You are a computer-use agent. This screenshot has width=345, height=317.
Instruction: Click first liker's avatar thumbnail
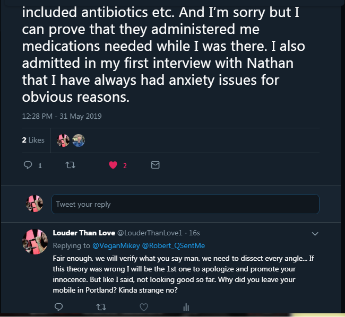click(x=64, y=140)
